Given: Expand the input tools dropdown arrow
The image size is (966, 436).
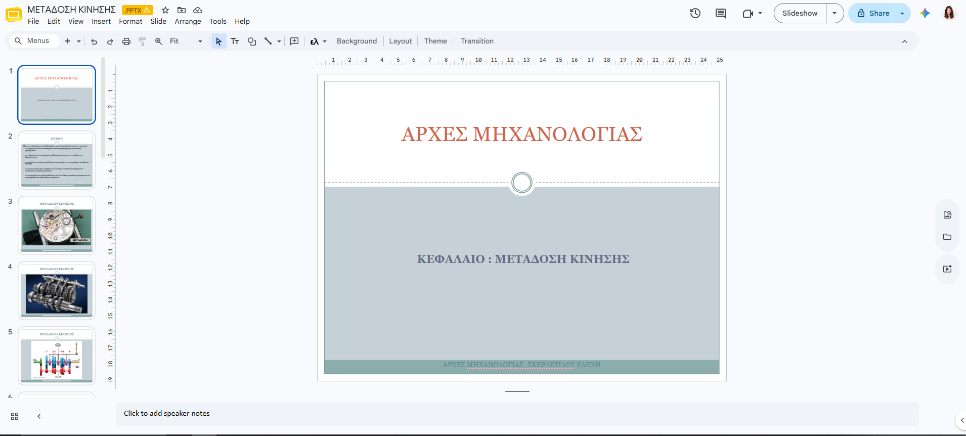Looking at the screenshot, I should pyautogui.click(x=325, y=41).
